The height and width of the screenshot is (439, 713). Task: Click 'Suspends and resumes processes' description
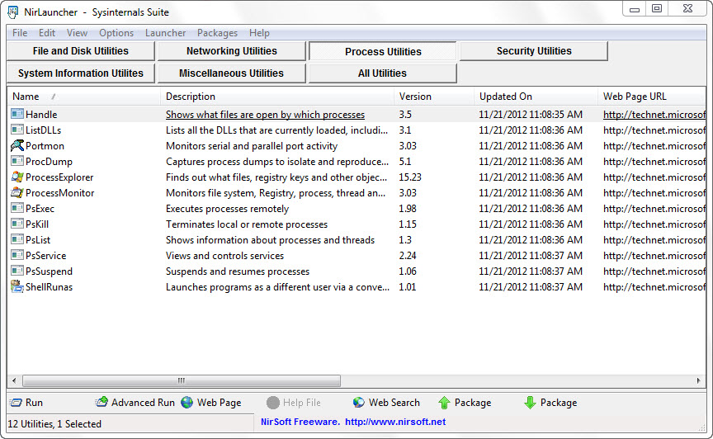(238, 271)
